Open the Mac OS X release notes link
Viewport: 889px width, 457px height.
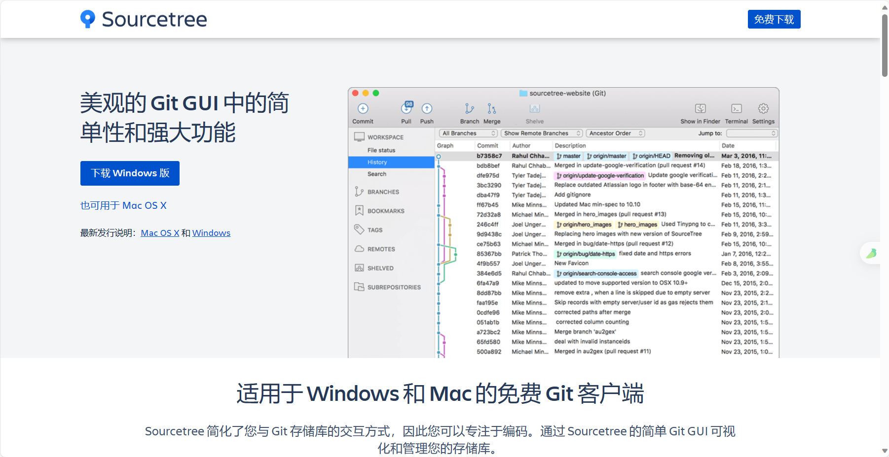(x=160, y=232)
